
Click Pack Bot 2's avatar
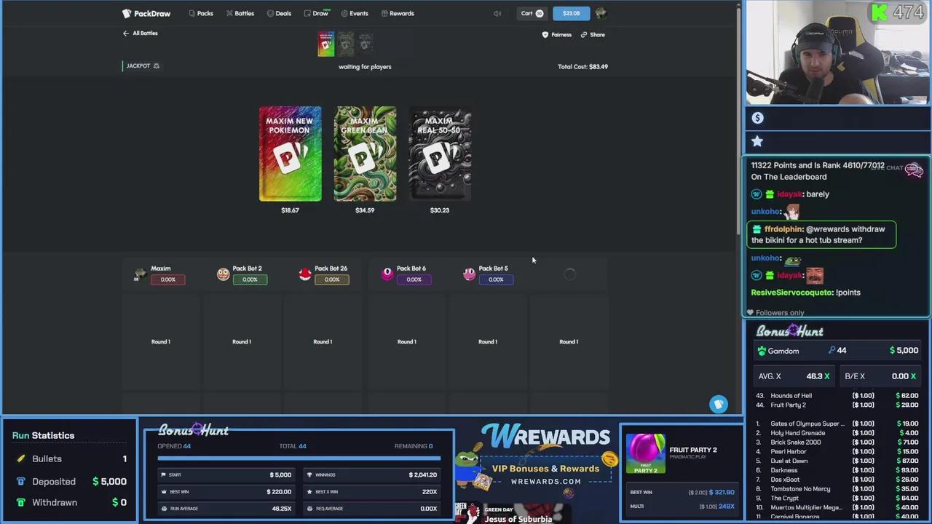point(223,274)
